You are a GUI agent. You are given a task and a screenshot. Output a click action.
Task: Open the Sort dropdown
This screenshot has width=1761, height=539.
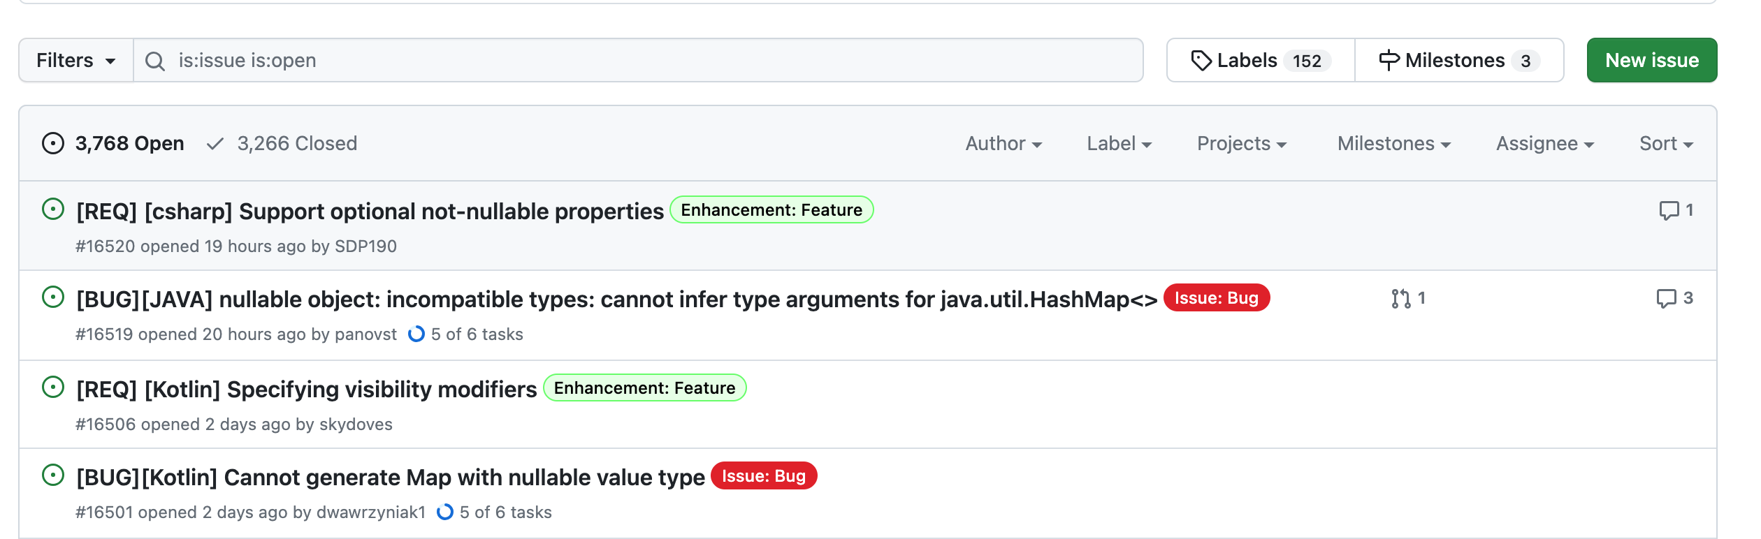[x=1665, y=144]
